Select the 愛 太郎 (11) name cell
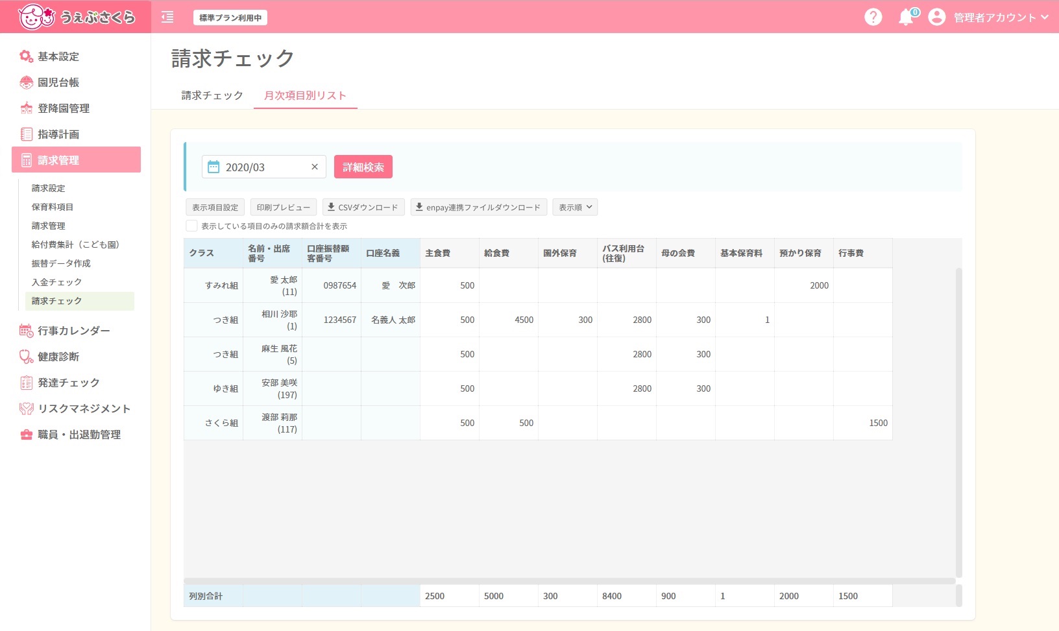The width and height of the screenshot is (1059, 631). click(x=273, y=285)
